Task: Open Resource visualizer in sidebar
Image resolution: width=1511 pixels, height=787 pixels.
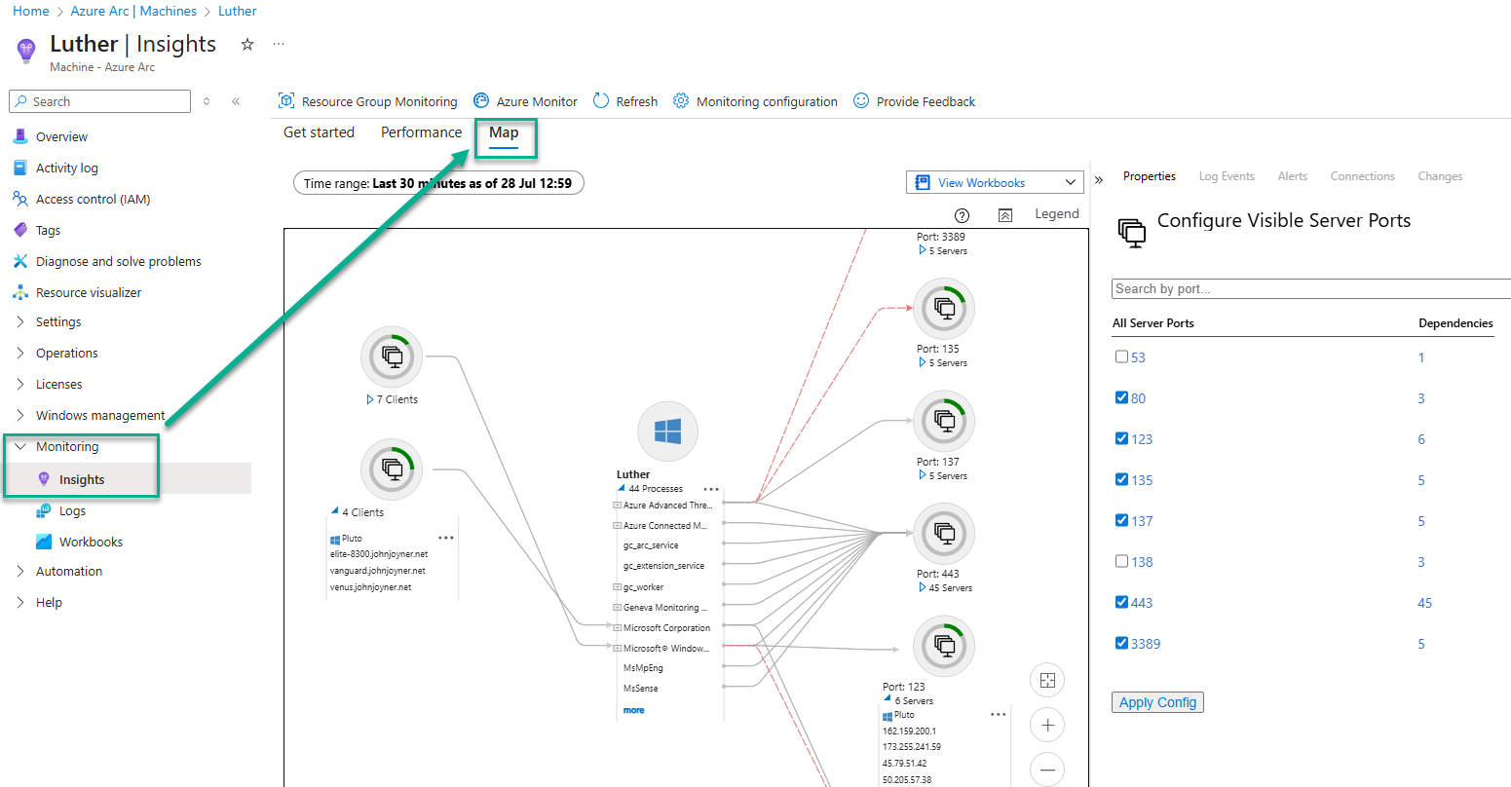Action: pos(89,292)
